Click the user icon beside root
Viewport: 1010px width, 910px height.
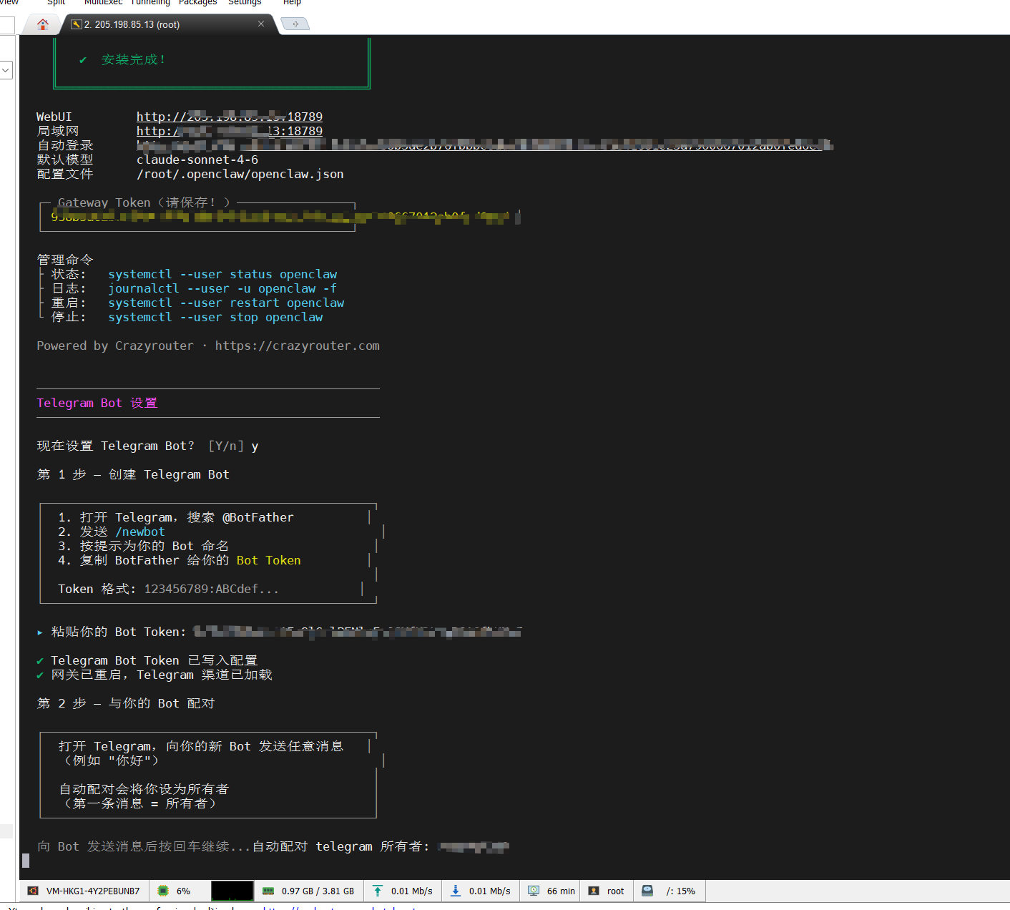click(594, 891)
